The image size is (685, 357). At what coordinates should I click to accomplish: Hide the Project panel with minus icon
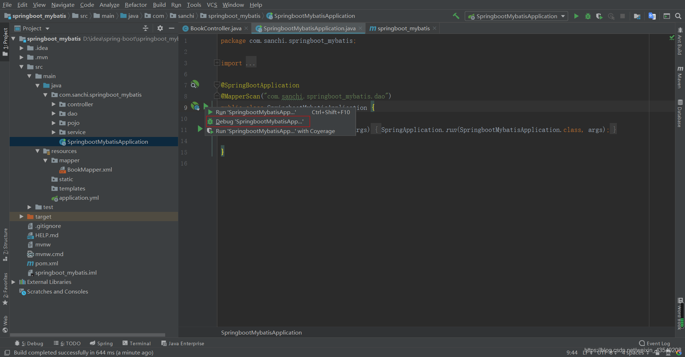coord(172,28)
